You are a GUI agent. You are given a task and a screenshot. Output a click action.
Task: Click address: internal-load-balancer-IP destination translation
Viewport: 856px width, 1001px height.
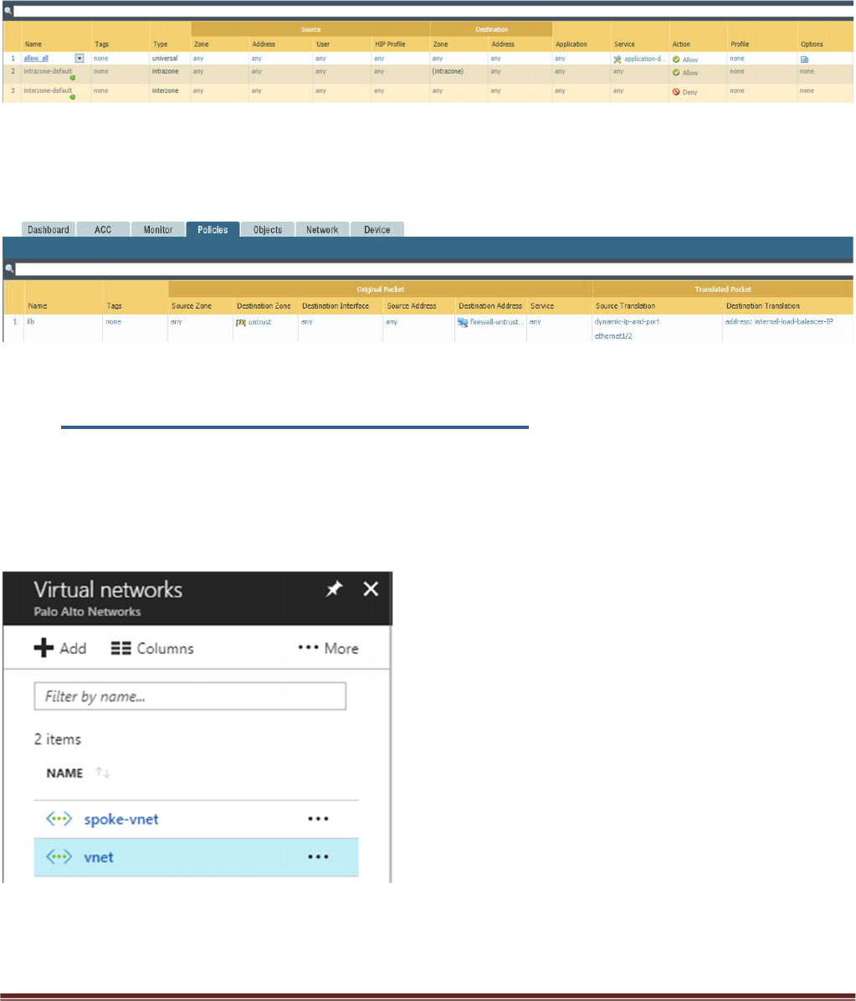[779, 322]
